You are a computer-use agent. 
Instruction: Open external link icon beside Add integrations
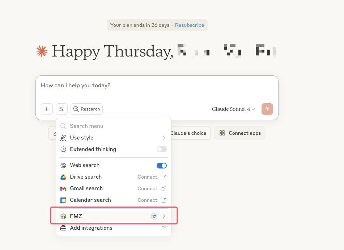[164, 228]
